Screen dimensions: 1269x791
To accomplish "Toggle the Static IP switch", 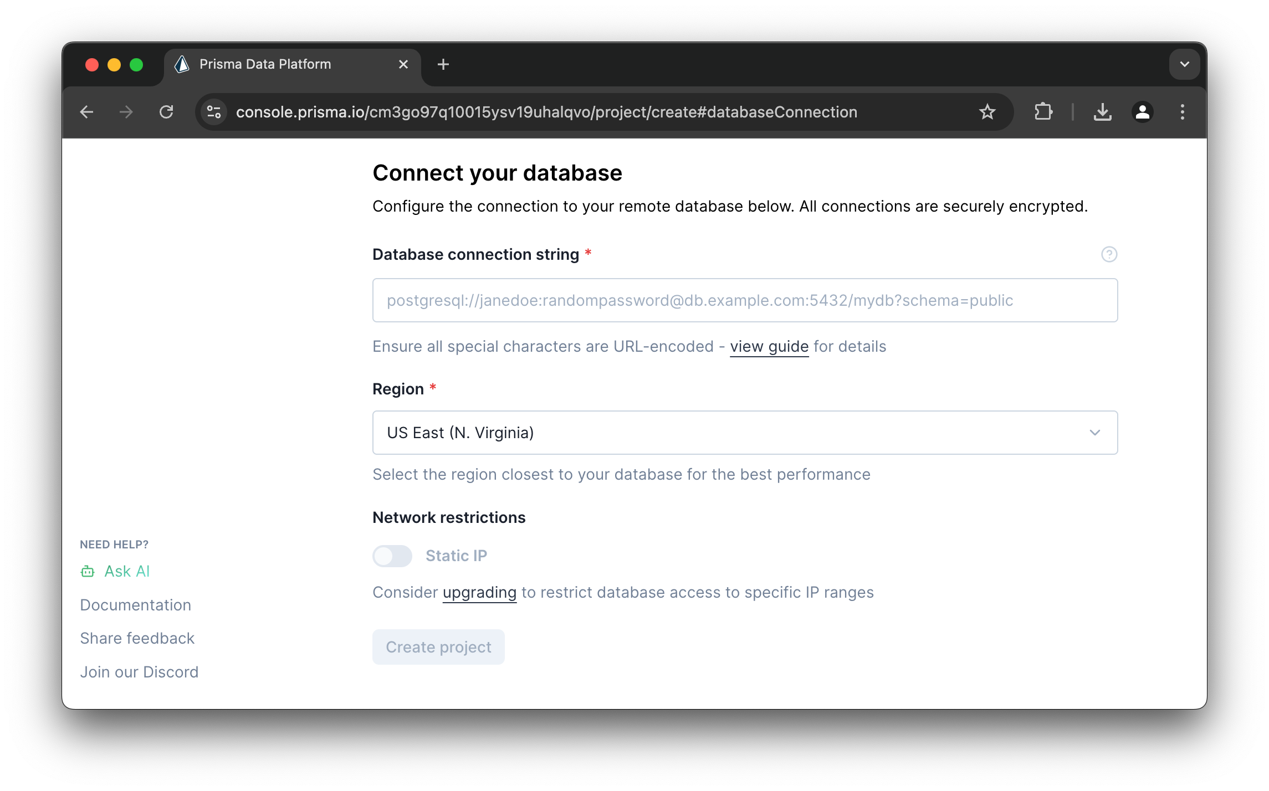I will [x=392, y=556].
